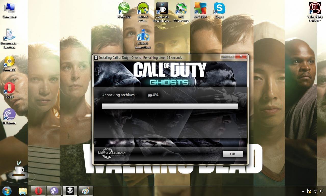Viewport: 326px width, 196px height.
Task: Click the installer's title bar text
Action: [141, 58]
